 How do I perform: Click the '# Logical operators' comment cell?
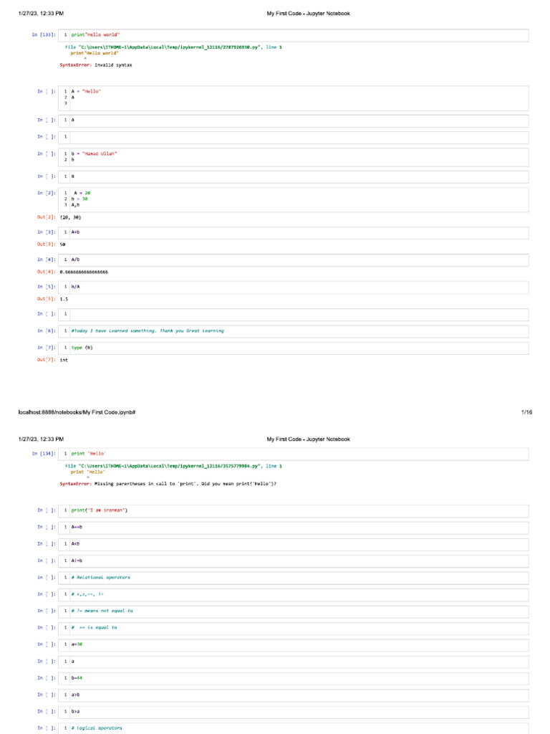[x=293, y=728]
